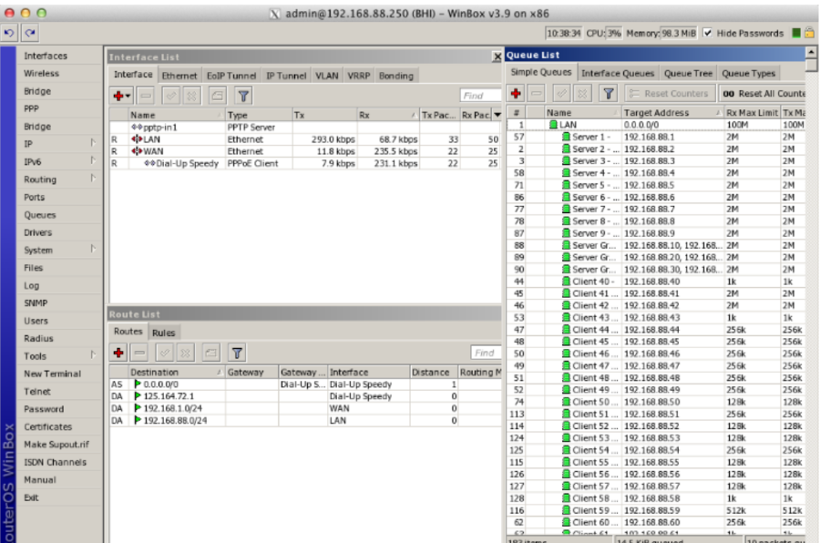Select the Client 59 queue row

pyautogui.click(x=656, y=510)
